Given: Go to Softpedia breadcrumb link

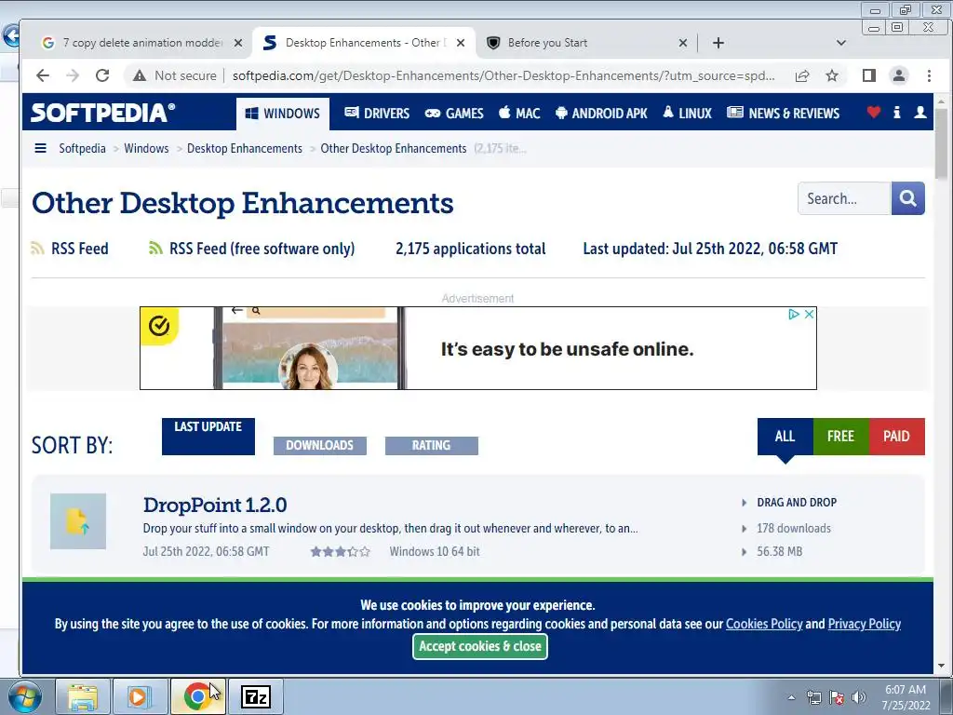Looking at the screenshot, I should click(x=82, y=148).
